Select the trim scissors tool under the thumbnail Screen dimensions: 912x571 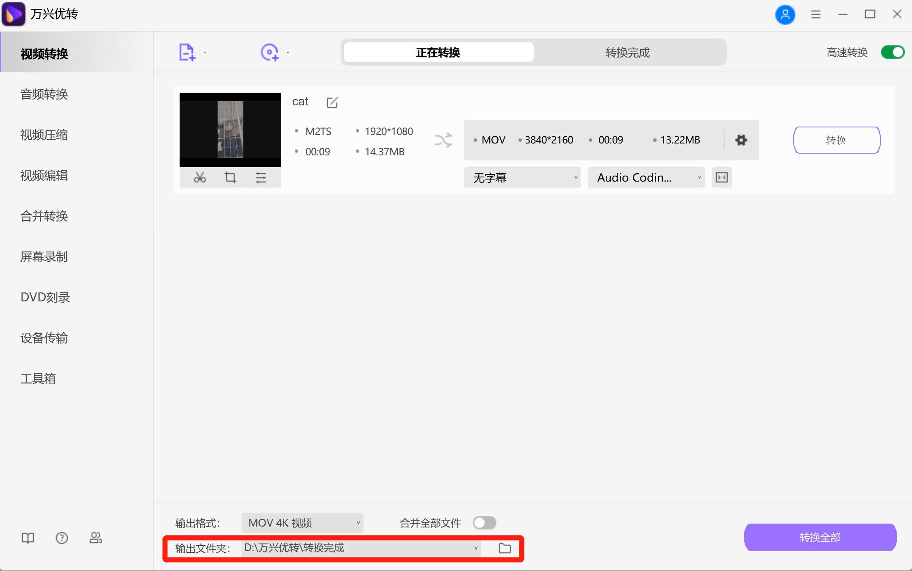coord(200,177)
